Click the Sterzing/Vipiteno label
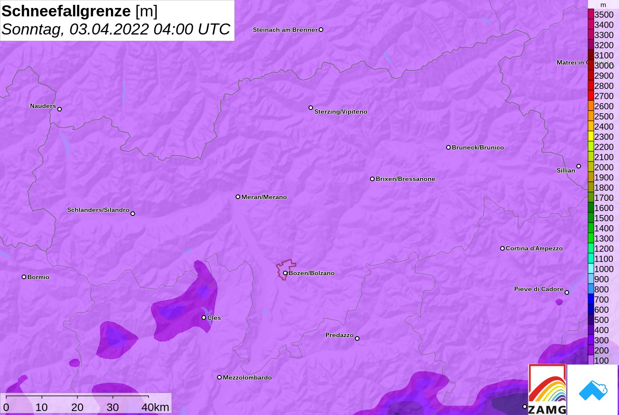Screen dimensions: 619x415 tap(341, 111)
